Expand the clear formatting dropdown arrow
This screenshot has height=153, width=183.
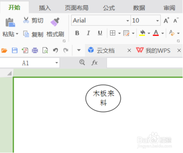(178, 33)
